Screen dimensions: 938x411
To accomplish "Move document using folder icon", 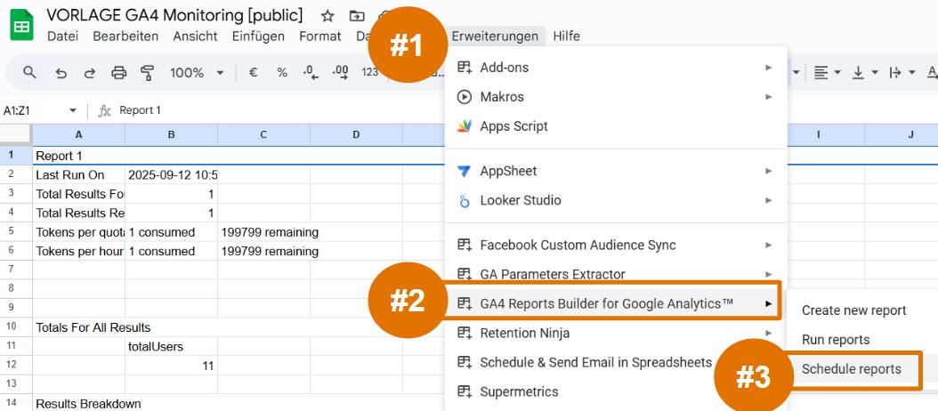I will point(357,15).
